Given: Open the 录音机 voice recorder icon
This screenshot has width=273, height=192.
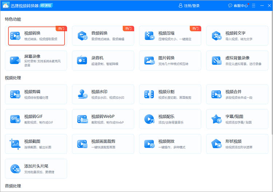Looking at the screenshot, I should point(82,60).
